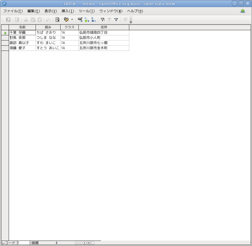Click the 1A cell in 千葉 row
Screen dimensions: 252x246
pyautogui.click(x=70, y=33)
